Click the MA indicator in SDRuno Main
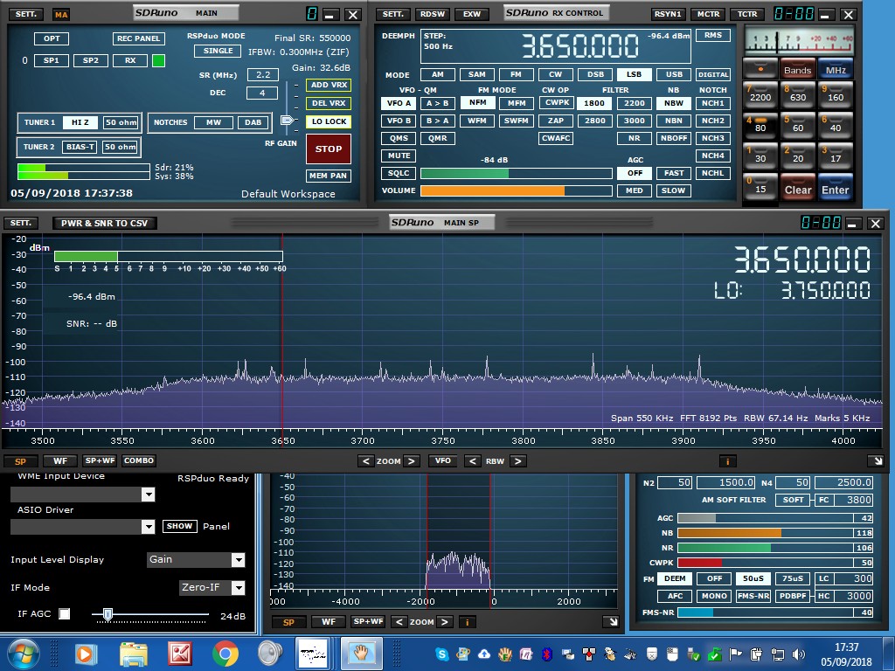This screenshot has height=671, width=895. pos(61,15)
